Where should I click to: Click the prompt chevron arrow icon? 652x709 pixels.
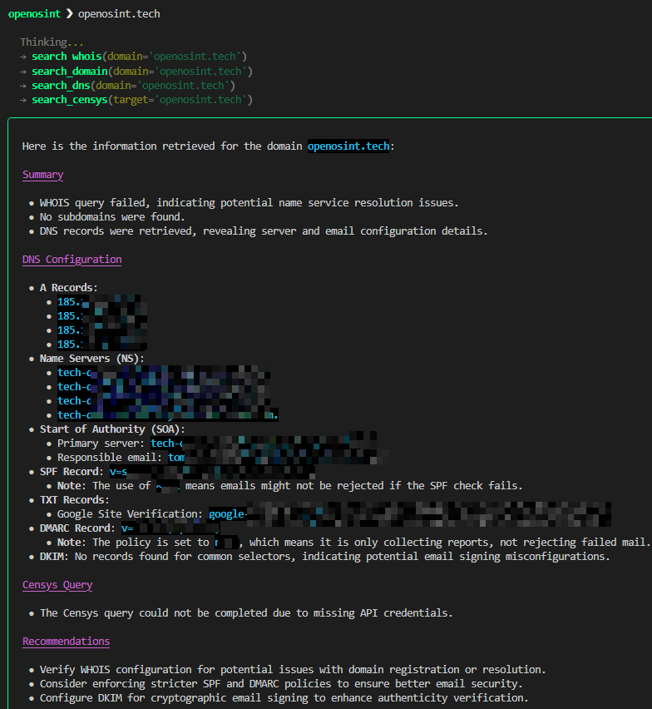tap(69, 14)
